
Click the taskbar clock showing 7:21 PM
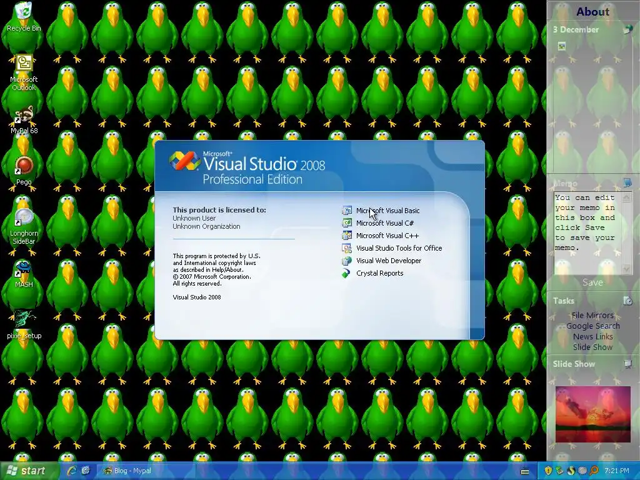click(617, 471)
